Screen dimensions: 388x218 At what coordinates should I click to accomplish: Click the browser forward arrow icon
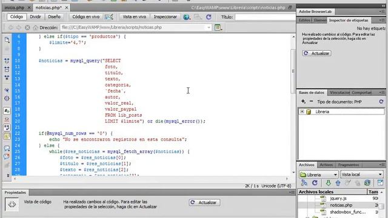[x=19, y=28]
